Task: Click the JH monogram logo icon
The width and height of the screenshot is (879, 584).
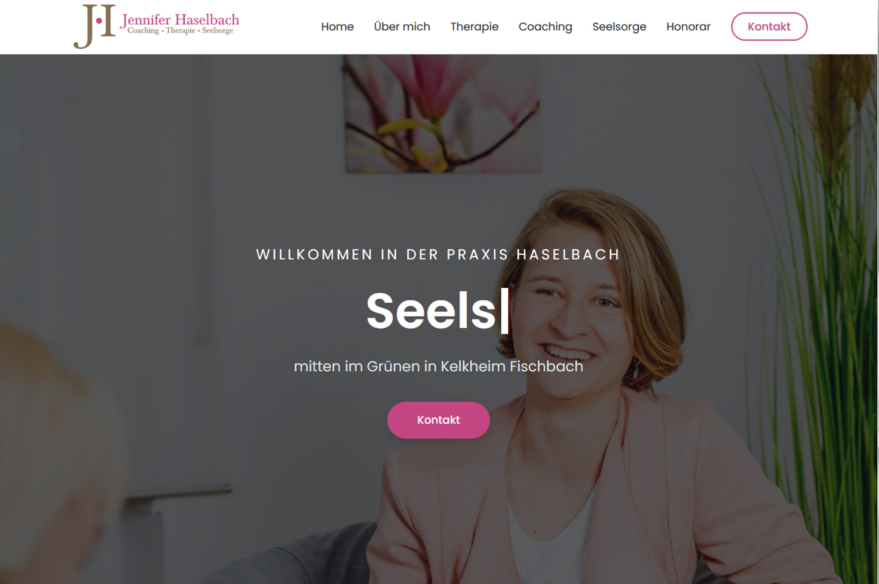Action: 95,27
